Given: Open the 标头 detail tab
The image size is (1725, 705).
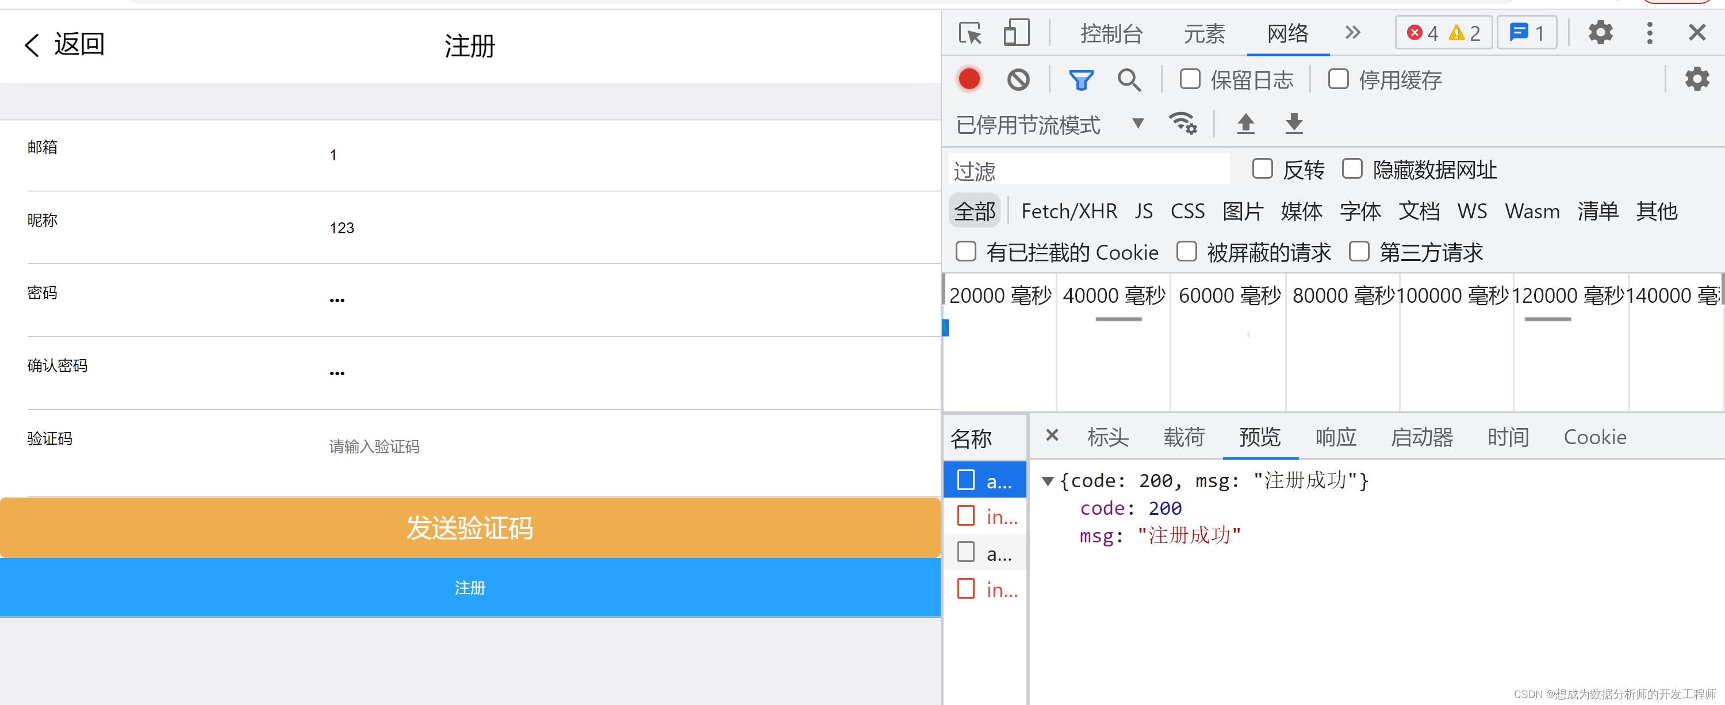Looking at the screenshot, I should (x=1107, y=437).
